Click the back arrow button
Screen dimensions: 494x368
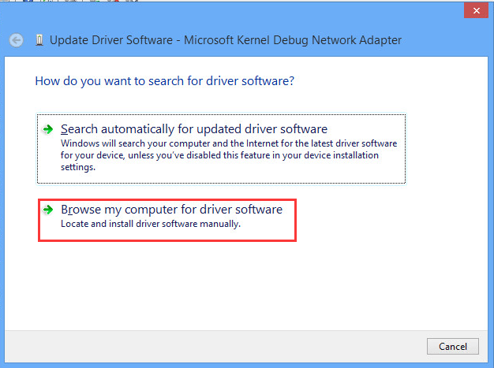16,40
